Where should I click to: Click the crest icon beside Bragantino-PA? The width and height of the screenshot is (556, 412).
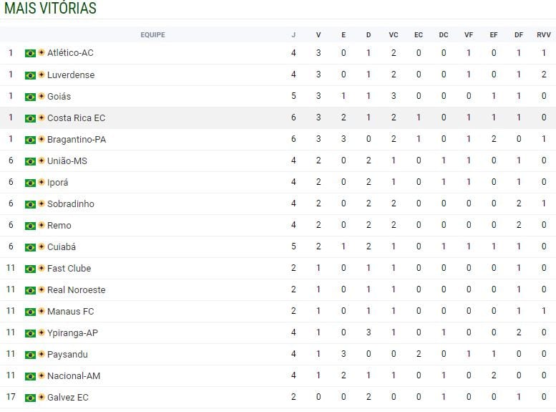(x=42, y=139)
